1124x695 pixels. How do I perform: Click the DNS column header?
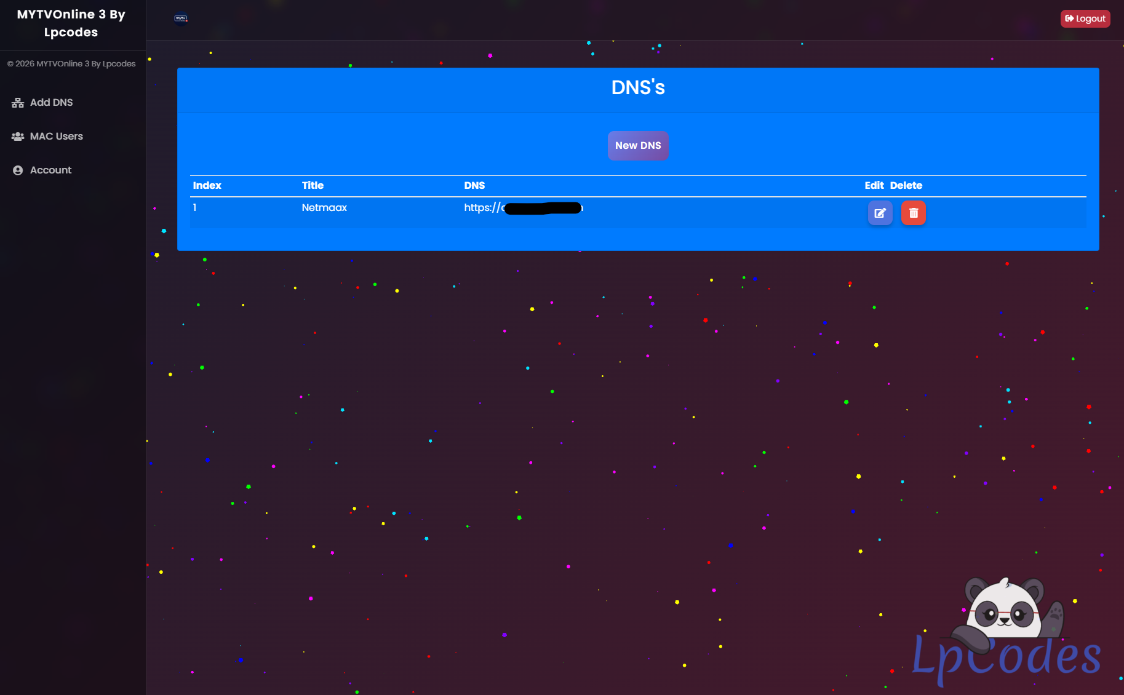click(x=474, y=186)
